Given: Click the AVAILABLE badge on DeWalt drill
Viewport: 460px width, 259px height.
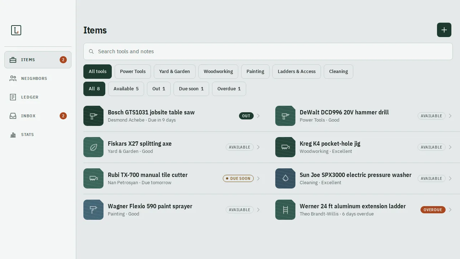Looking at the screenshot, I should (x=431, y=116).
